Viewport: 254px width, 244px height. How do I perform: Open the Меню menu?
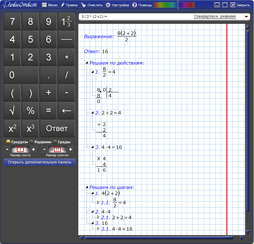point(50,5)
